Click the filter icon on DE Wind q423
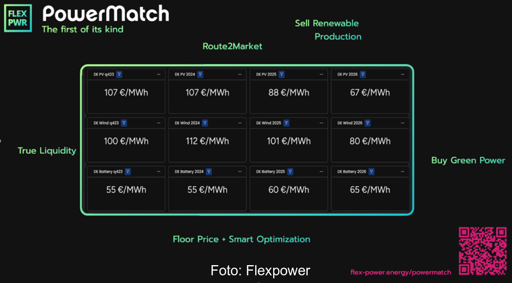512x283 pixels. (x=124, y=123)
